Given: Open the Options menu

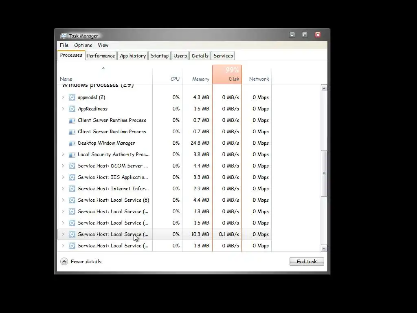Looking at the screenshot, I should click(x=83, y=45).
